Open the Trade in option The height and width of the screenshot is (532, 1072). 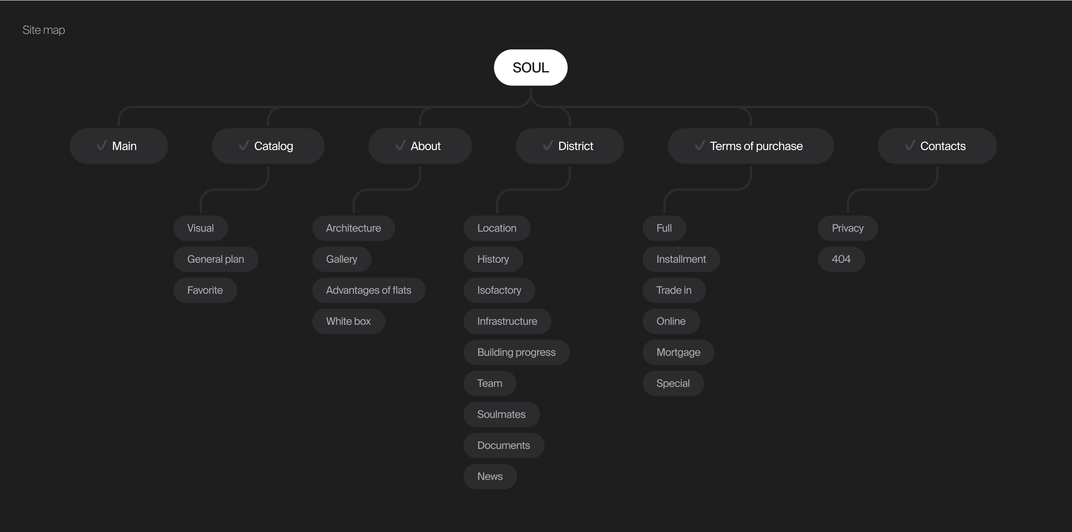[674, 290]
